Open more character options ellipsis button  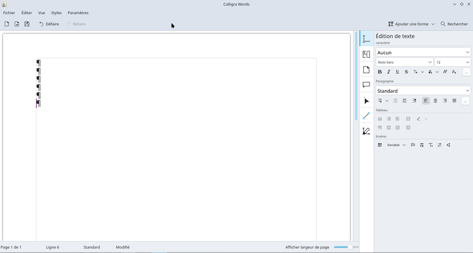point(466,72)
